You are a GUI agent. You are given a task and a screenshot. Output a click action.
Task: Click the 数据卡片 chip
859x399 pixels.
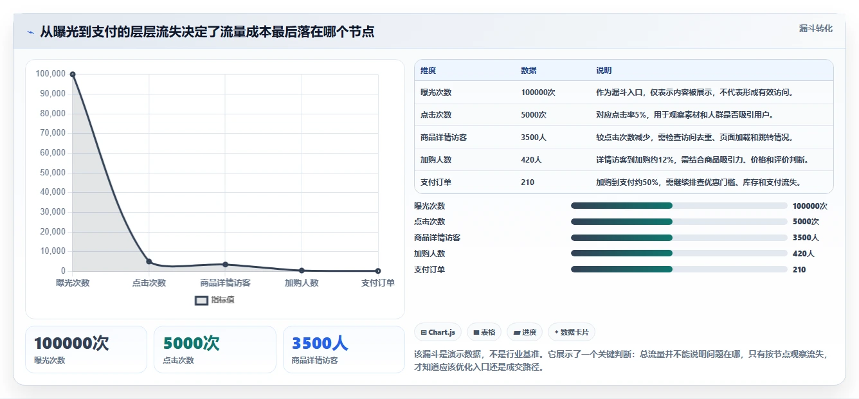click(x=572, y=332)
